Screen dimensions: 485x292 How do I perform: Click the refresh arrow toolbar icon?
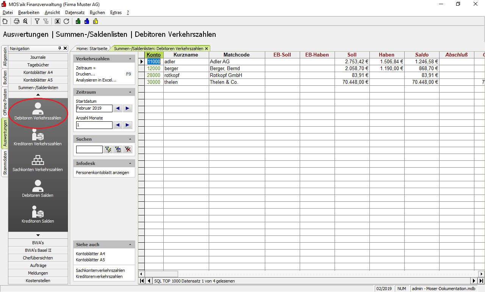pos(66,21)
